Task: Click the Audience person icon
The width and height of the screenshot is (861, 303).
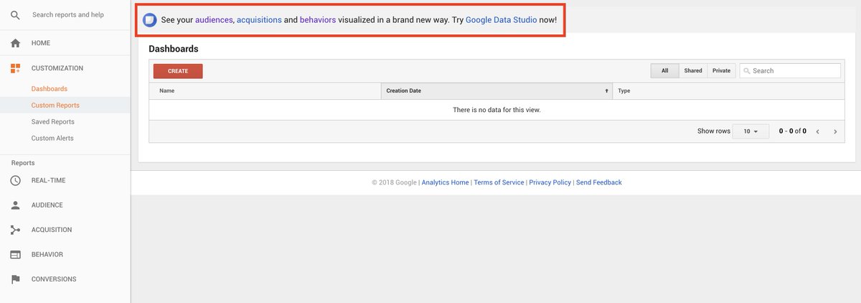Action: click(x=15, y=205)
